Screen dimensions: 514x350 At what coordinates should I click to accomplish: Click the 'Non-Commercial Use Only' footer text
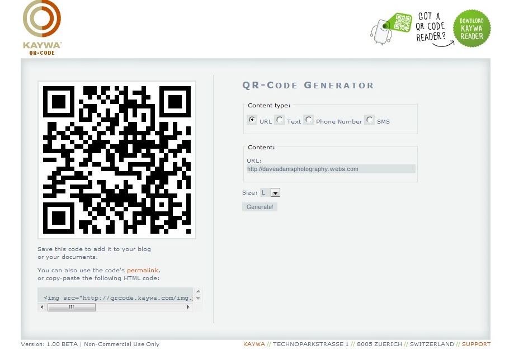pyautogui.click(x=121, y=344)
